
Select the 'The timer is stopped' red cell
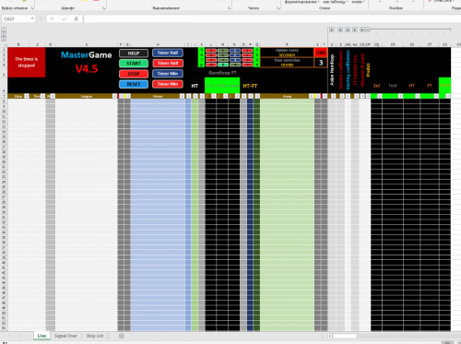tap(27, 62)
